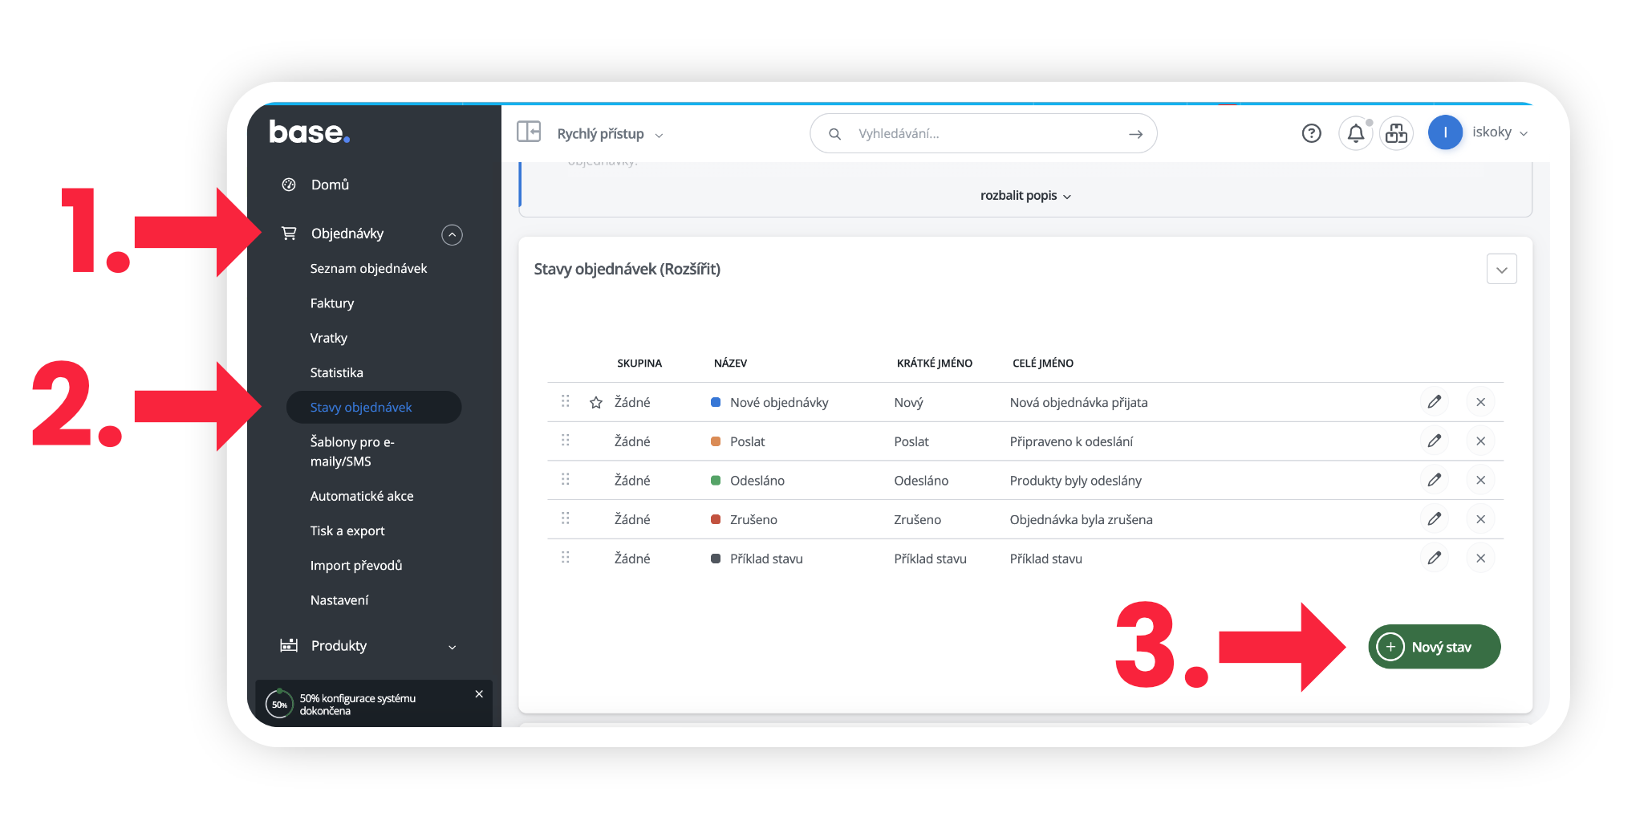The height and width of the screenshot is (829, 1652).
Task: Click the Vyhledávání search field
Action: (984, 133)
